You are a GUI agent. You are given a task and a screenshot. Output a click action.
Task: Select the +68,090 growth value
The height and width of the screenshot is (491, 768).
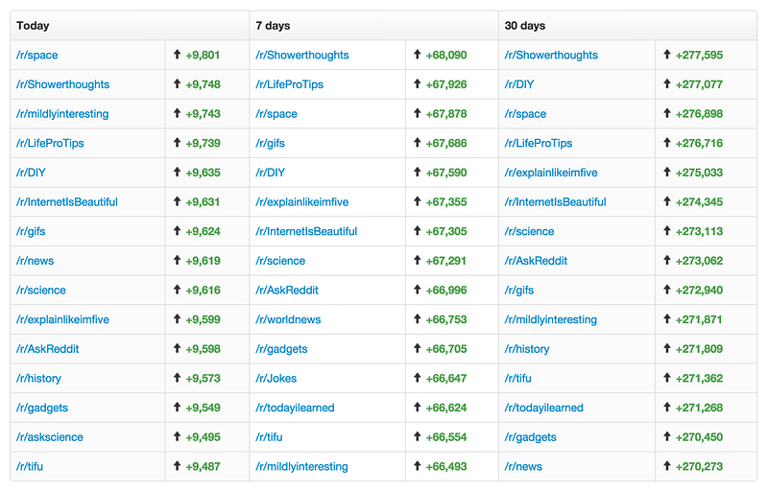click(446, 55)
